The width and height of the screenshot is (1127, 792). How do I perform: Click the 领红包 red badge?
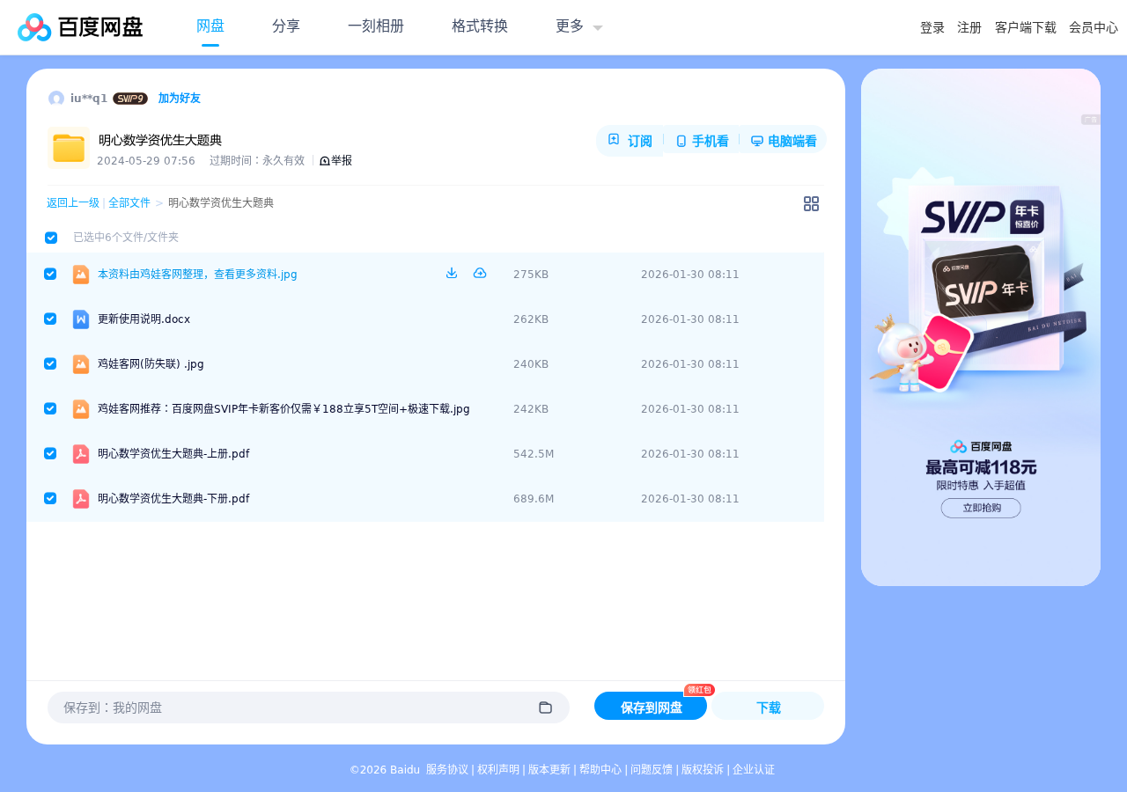click(699, 690)
